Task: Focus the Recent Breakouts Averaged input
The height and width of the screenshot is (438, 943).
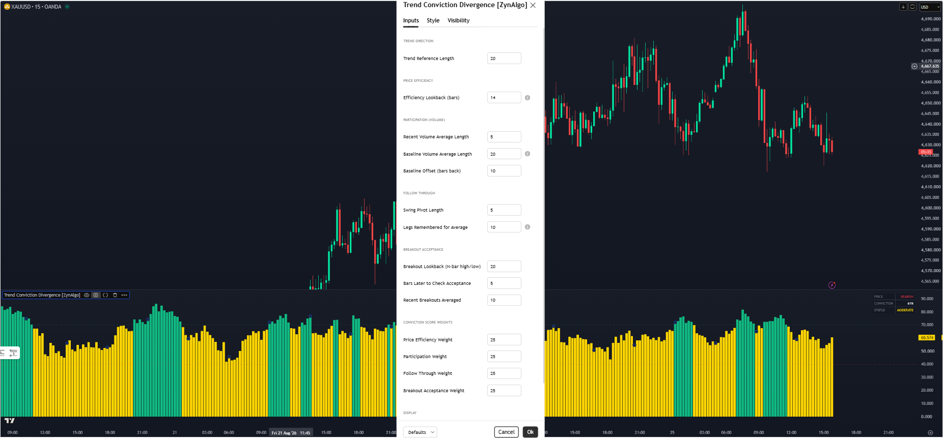Action: click(x=504, y=300)
